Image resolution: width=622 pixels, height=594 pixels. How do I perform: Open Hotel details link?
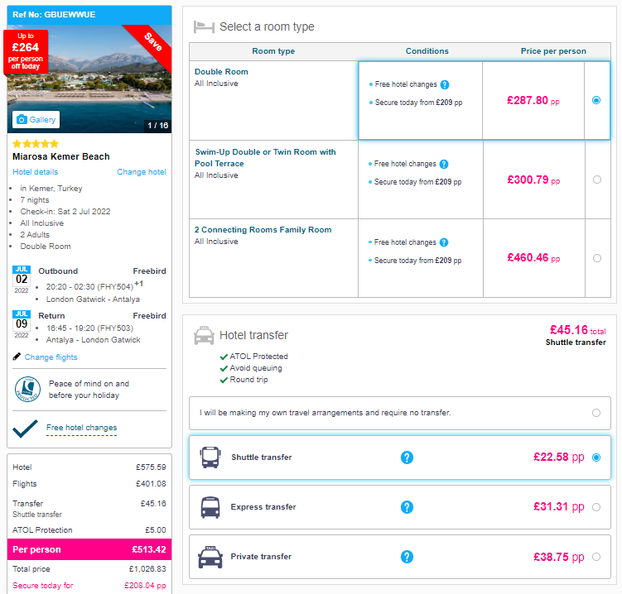tap(36, 171)
